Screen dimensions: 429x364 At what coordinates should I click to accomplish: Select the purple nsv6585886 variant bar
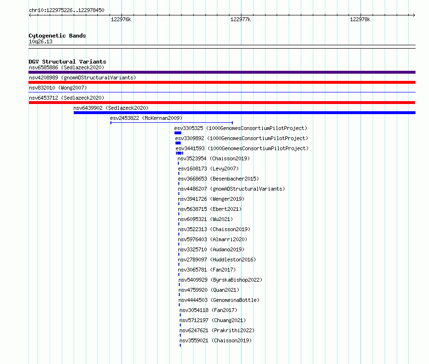[x=222, y=72]
